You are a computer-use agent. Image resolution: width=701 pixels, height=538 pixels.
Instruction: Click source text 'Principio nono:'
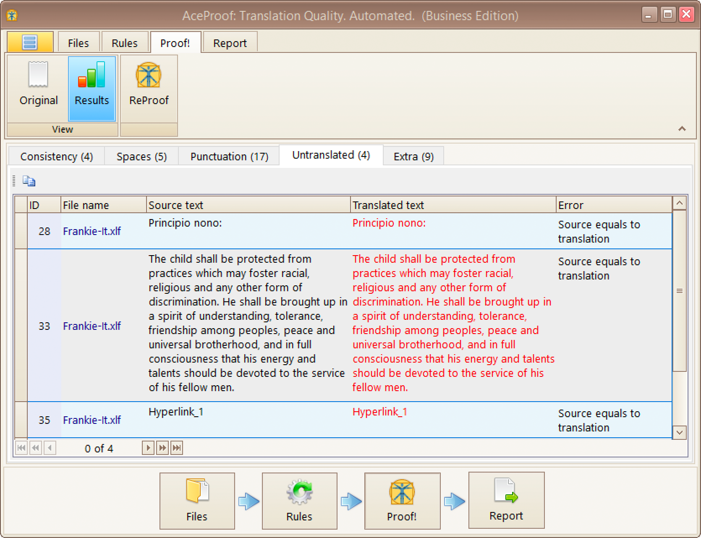click(x=185, y=223)
